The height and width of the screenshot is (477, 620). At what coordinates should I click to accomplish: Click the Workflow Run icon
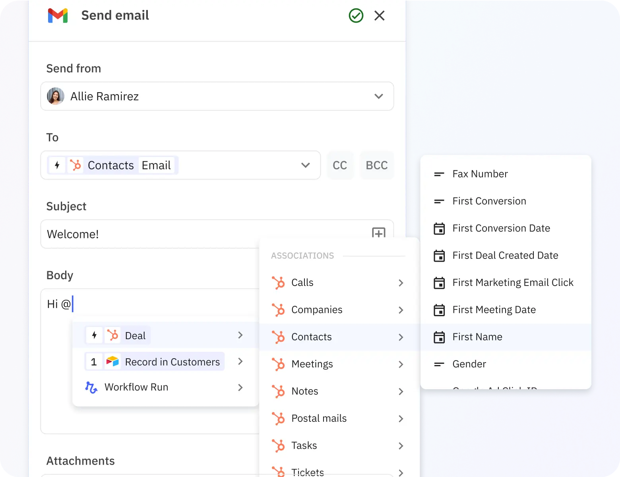click(x=91, y=387)
